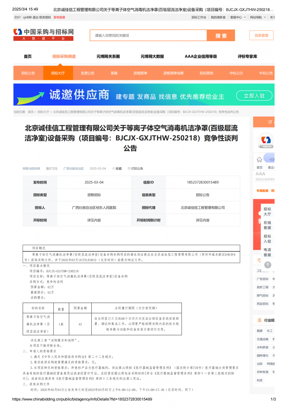Screen dimensions: 288x408
Task: Expand the 客服中心 dropdown
Action: click(238, 17)
